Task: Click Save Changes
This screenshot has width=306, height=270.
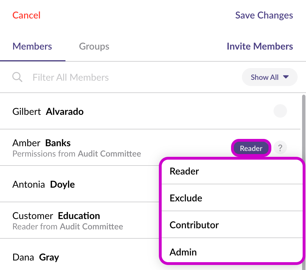Action: 264,15
